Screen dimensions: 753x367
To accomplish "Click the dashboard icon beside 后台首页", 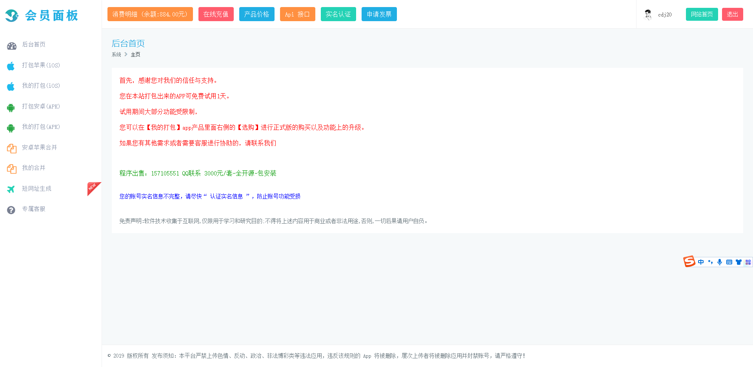I will tap(11, 46).
